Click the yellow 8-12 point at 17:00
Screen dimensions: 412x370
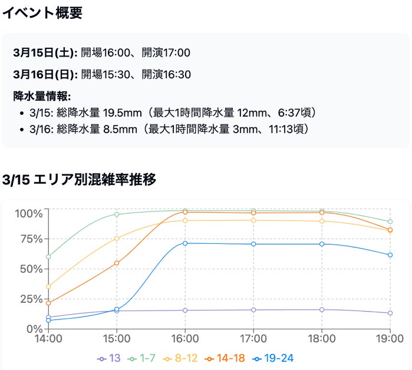click(253, 220)
